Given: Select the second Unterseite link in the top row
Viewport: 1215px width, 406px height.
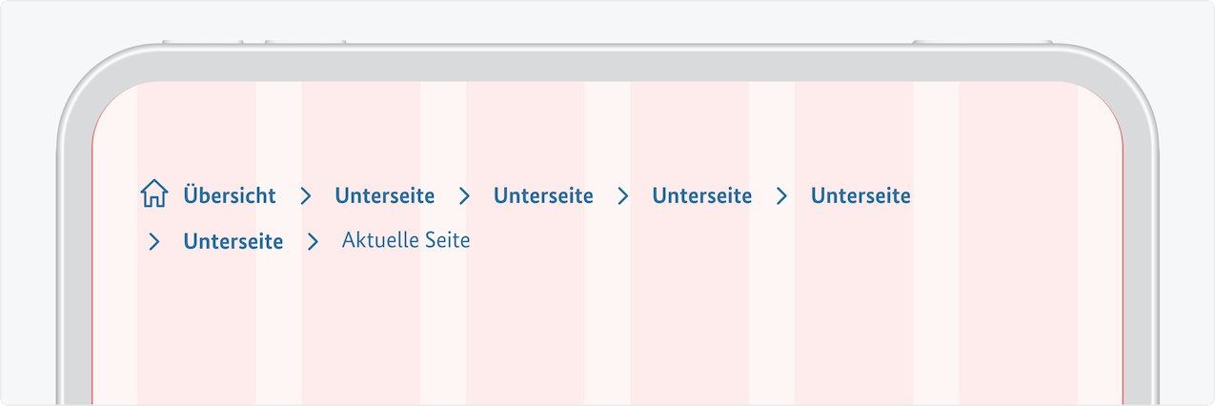Looking at the screenshot, I should (543, 196).
